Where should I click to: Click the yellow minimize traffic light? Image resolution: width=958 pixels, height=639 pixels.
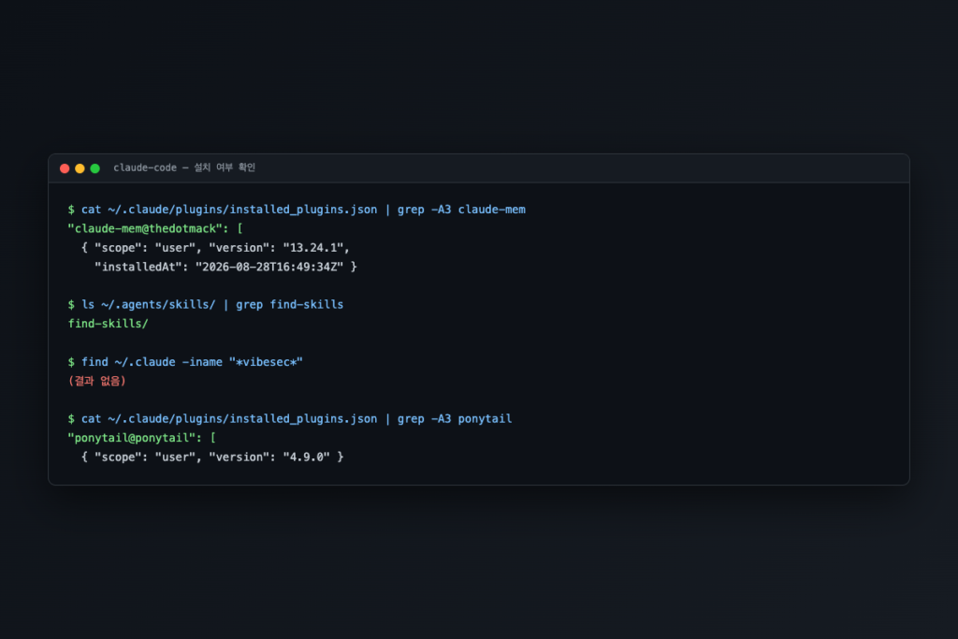[80, 168]
